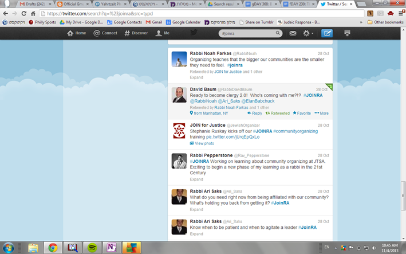Open pic.twitter.com/jUrqEpQxLo link
Screen dimensions: 406x254
[x=232, y=137]
